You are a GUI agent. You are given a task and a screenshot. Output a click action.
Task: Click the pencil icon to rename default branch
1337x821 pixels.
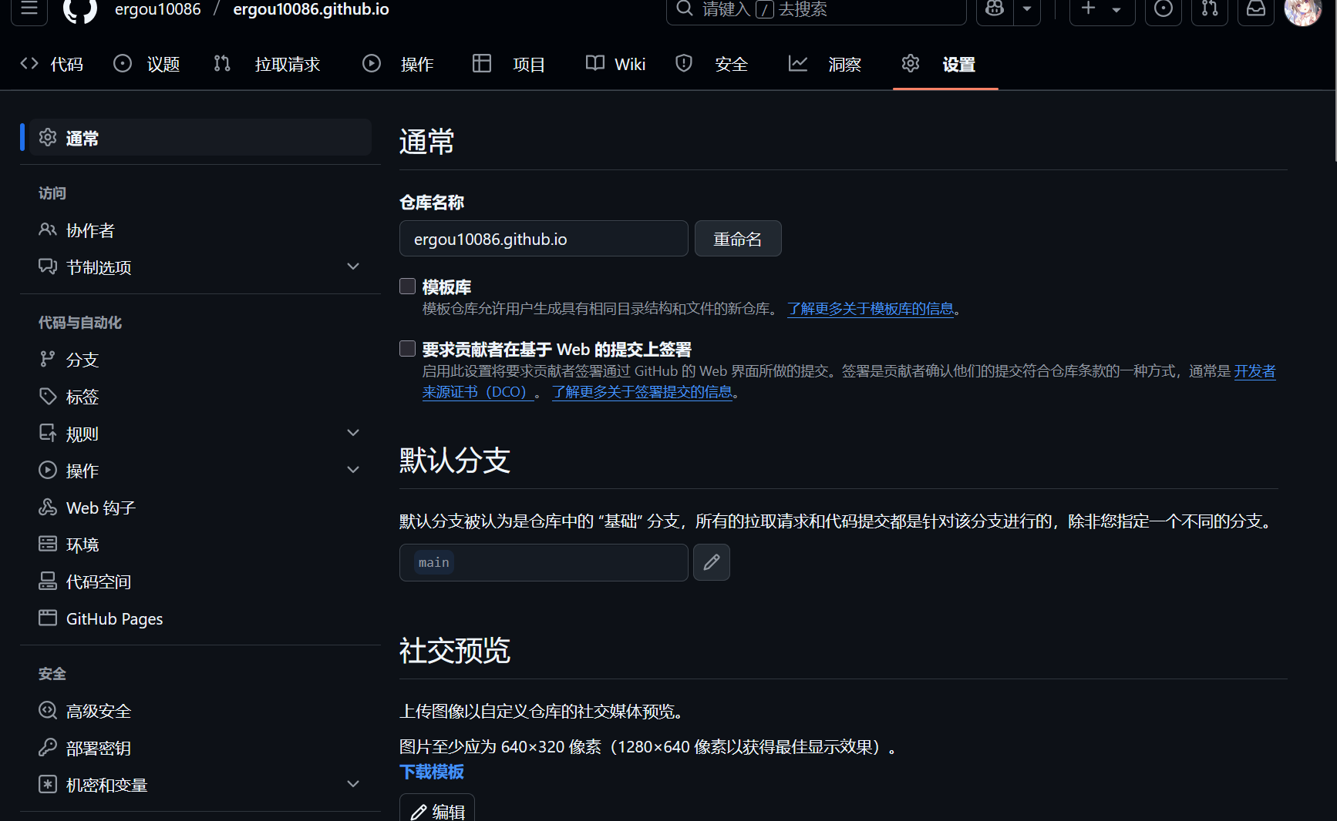[712, 562]
